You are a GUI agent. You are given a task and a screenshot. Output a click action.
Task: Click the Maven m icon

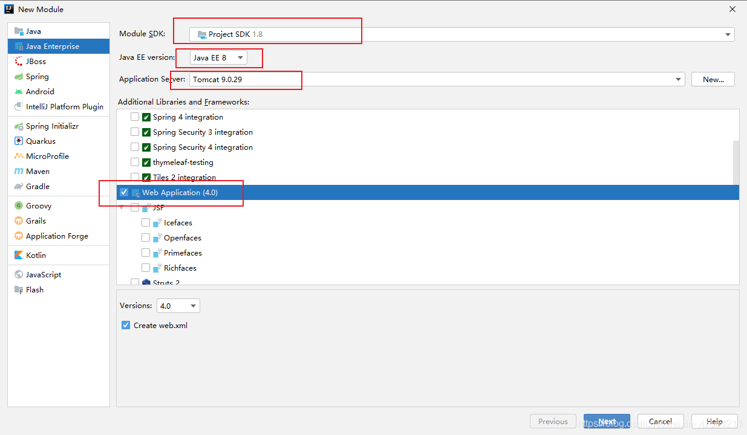(19, 171)
